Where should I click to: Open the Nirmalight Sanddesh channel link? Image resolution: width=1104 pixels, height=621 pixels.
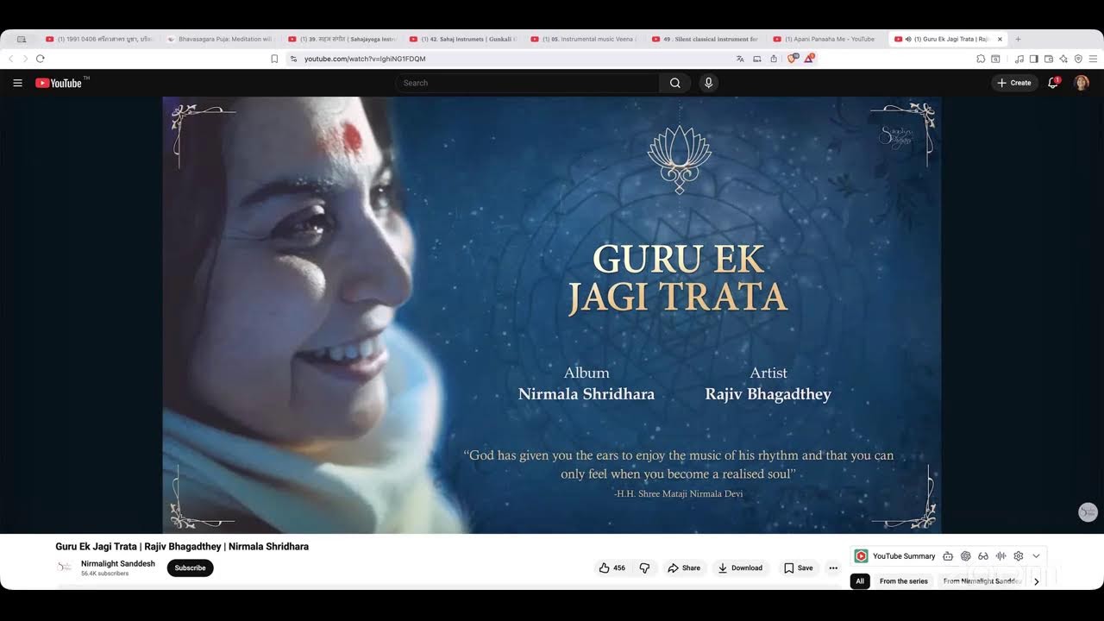pyautogui.click(x=118, y=564)
